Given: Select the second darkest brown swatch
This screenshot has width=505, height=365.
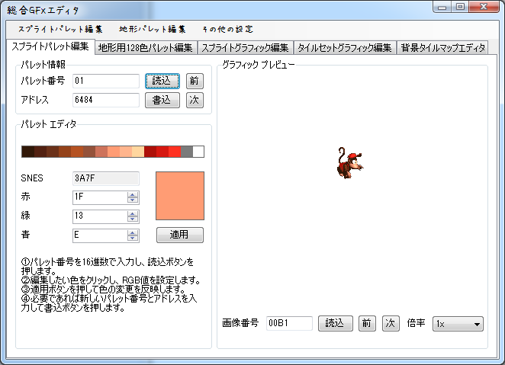Looking at the screenshot, I should coord(40,152).
